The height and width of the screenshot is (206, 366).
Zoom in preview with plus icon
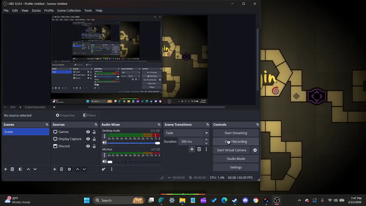20,107
